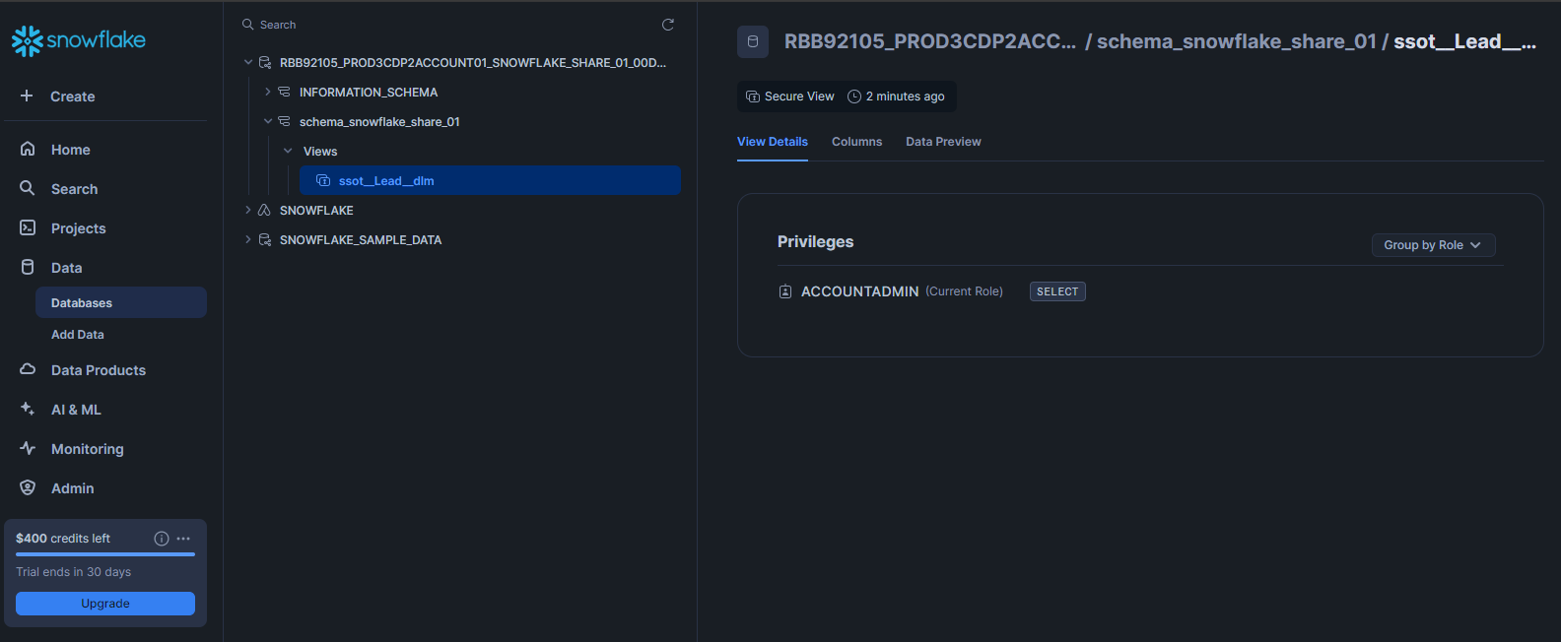Expand the SNOWFLAKE_SAMPLE_DATA node
The height and width of the screenshot is (642, 1561).
tap(248, 239)
